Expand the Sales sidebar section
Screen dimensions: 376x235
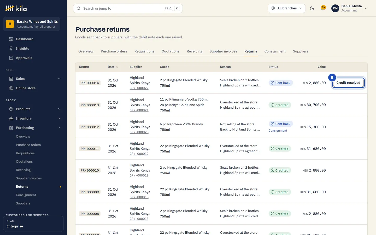point(59,79)
